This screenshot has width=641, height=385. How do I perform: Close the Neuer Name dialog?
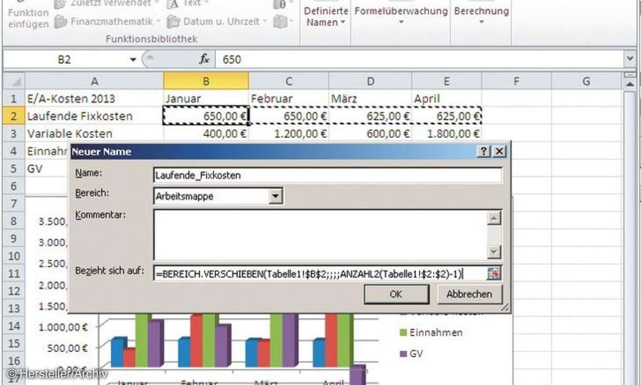(x=499, y=152)
